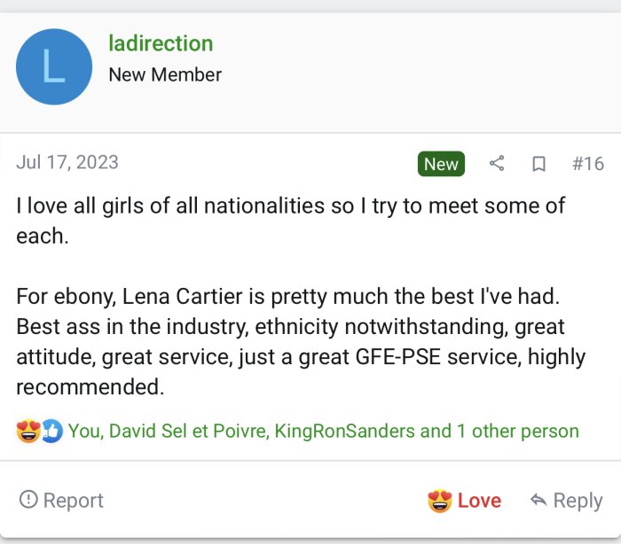Click the blue thumbs-up reaction icon
This screenshot has height=544, width=621.
tap(51, 431)
